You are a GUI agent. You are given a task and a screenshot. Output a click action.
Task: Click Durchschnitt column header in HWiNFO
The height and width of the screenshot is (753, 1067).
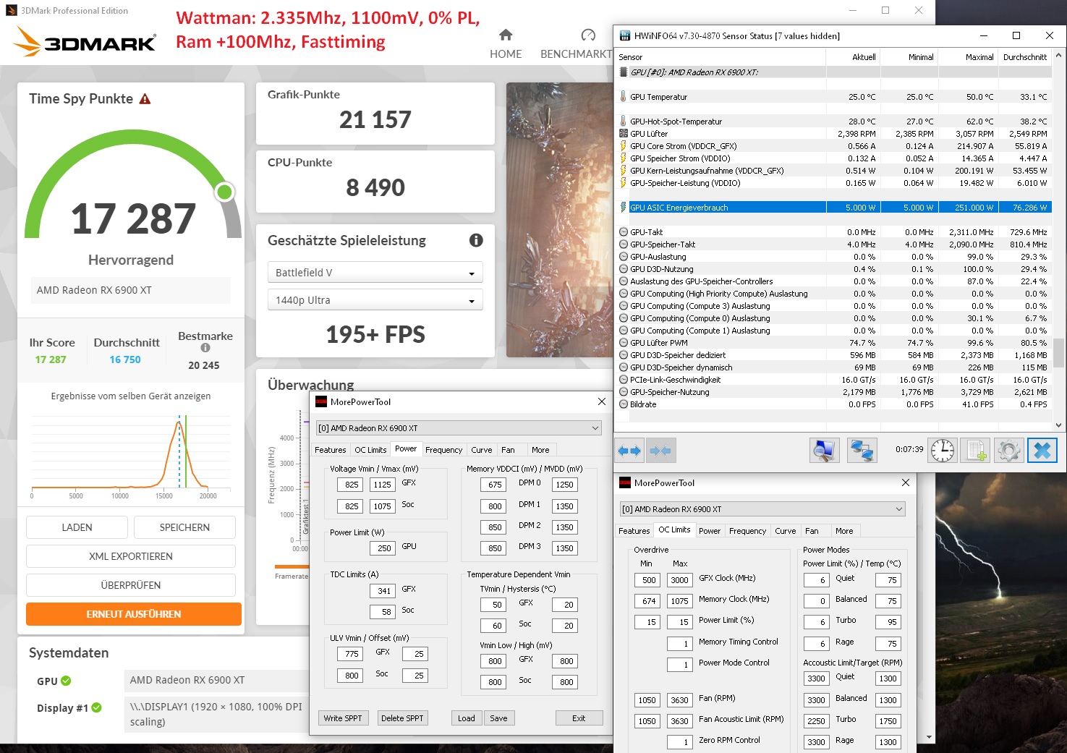coord(1024,57)
